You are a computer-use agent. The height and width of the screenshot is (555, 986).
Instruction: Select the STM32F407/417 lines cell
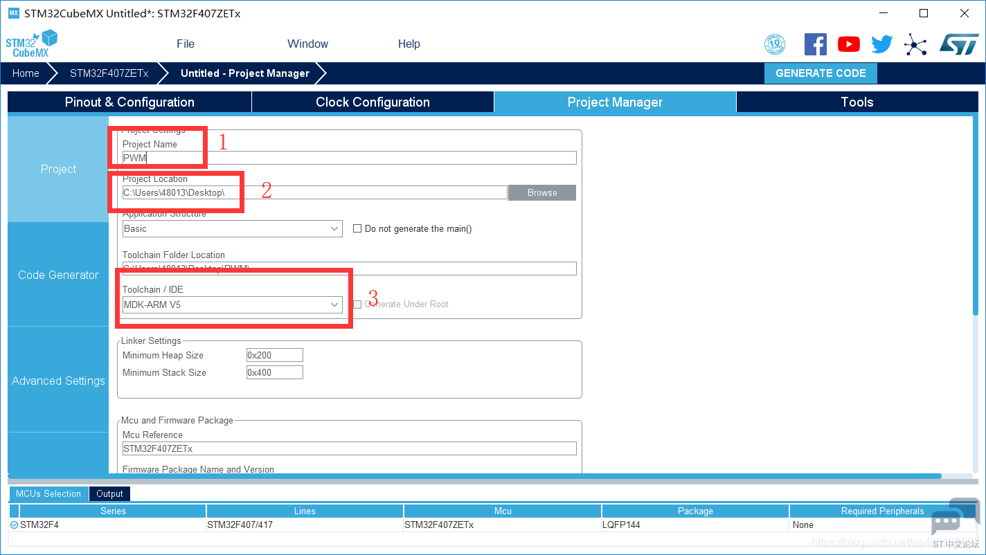(305, 525)
